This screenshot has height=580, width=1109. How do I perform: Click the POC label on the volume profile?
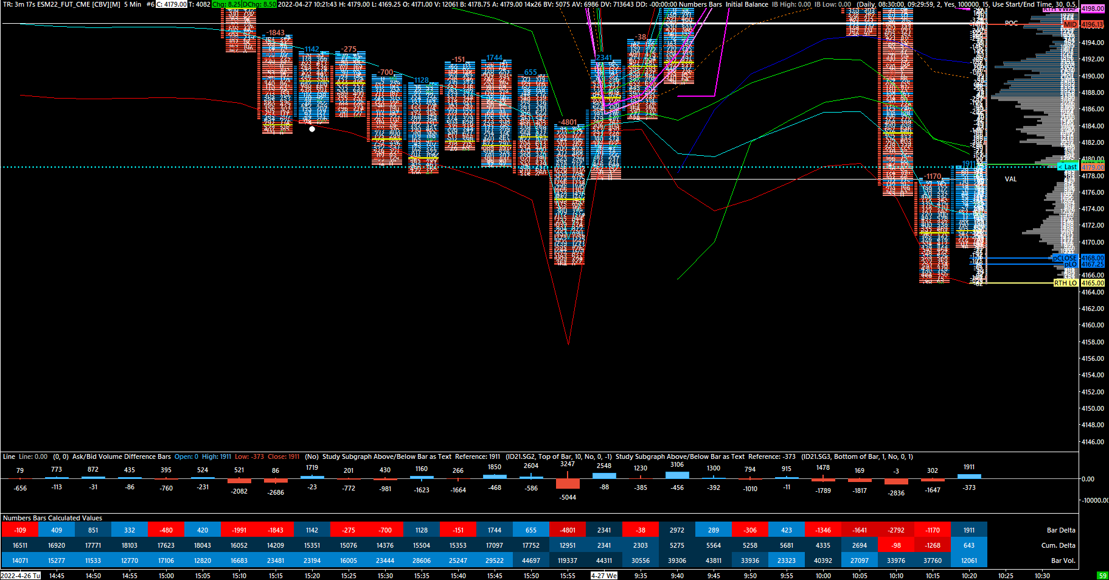coord(1011,23)
